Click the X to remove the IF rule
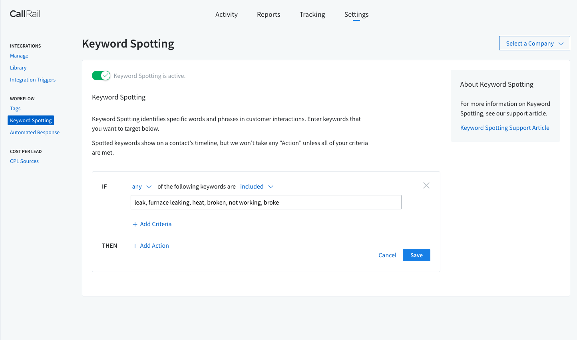The image size is (577, 340). point(426,185)
